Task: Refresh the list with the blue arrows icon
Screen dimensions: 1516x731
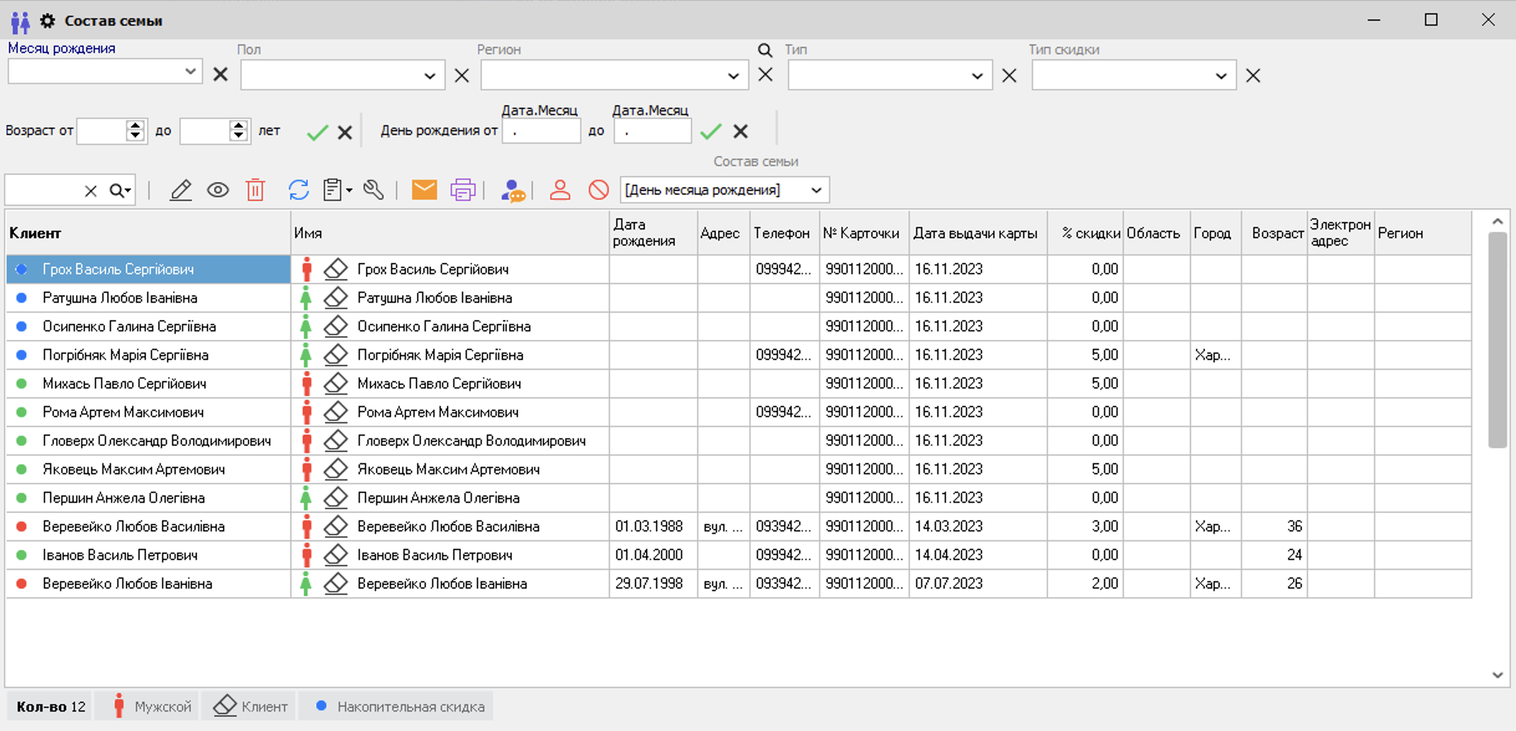Action: (299, 190)
